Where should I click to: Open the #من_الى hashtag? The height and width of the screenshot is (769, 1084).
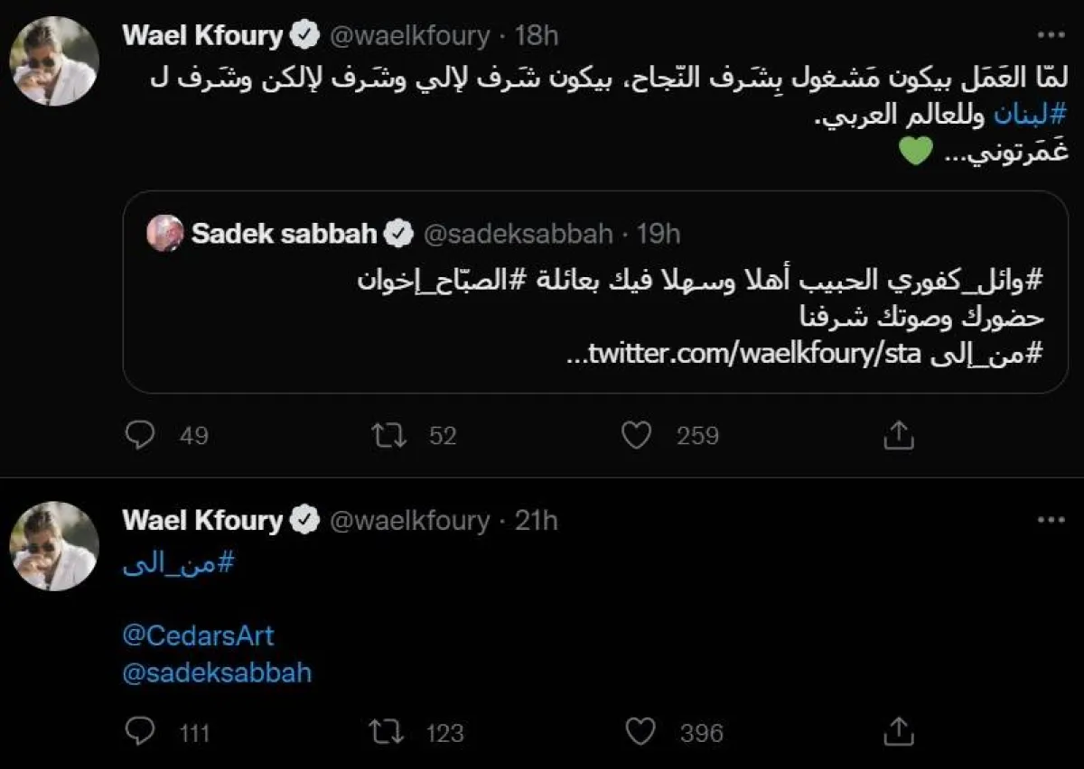[x=177, y=564]
